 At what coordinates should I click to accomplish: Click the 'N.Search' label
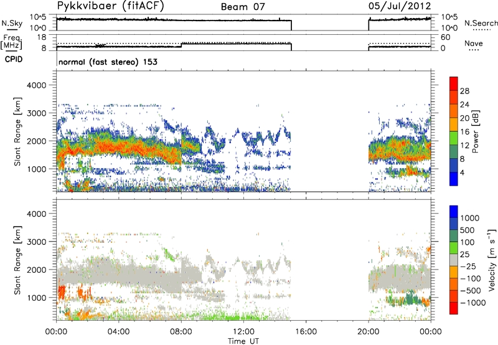(481, 23)
